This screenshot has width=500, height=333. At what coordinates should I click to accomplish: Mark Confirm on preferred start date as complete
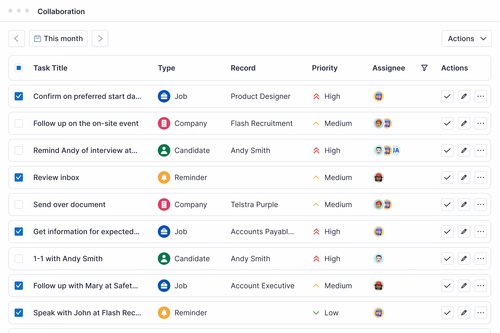point(447,96)
